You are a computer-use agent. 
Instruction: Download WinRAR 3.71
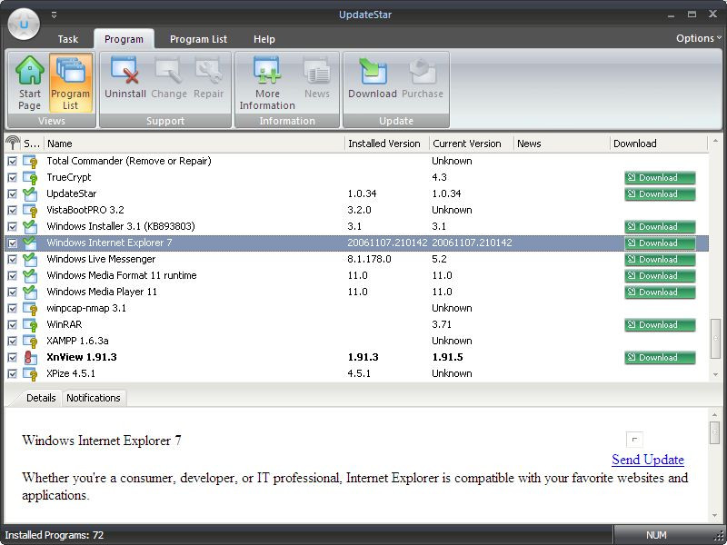(660, 324)
